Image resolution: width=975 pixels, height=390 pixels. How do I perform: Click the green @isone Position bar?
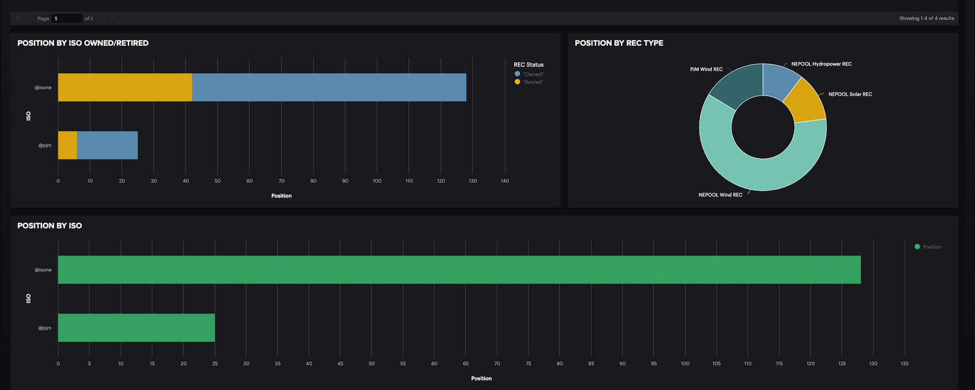tap(459, 269)
